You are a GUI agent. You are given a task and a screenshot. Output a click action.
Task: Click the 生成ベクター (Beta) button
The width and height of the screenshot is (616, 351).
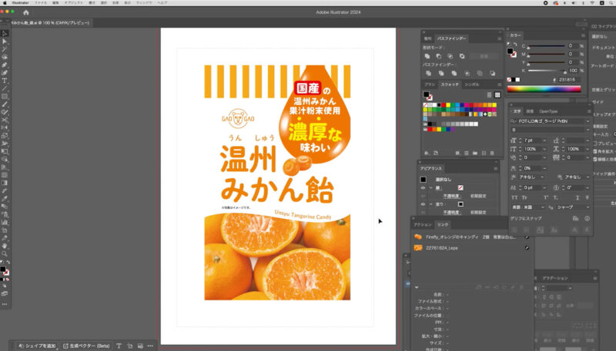86,346
